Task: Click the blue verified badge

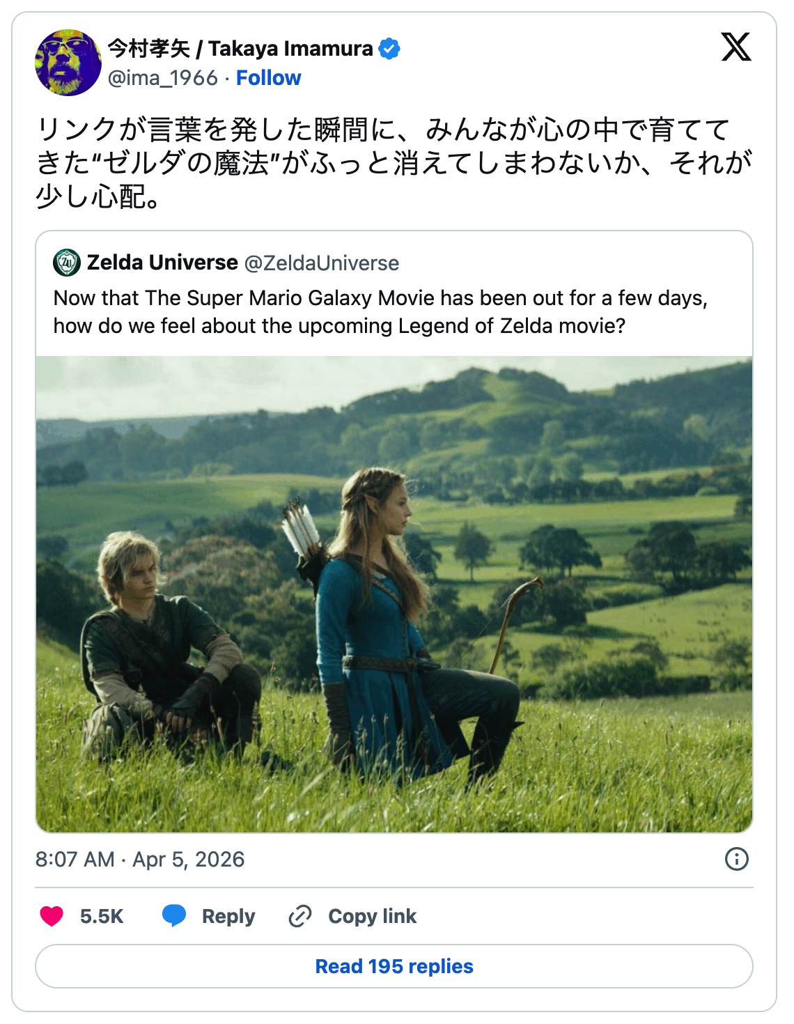Action: coord(389,49)
